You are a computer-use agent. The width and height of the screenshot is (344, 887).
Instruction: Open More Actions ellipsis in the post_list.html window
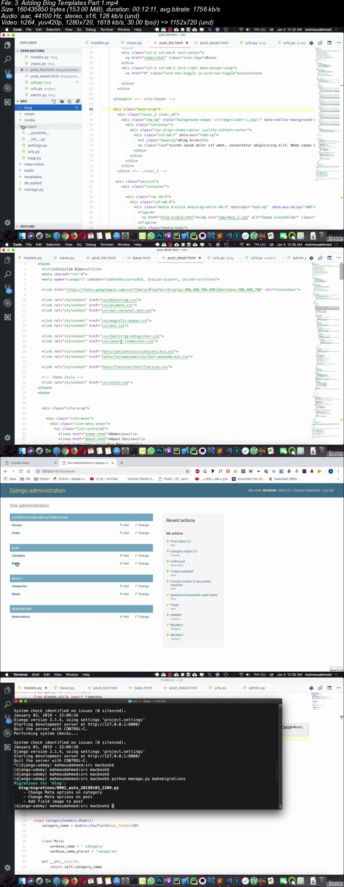pyautogui.click(x=339, y=43)
